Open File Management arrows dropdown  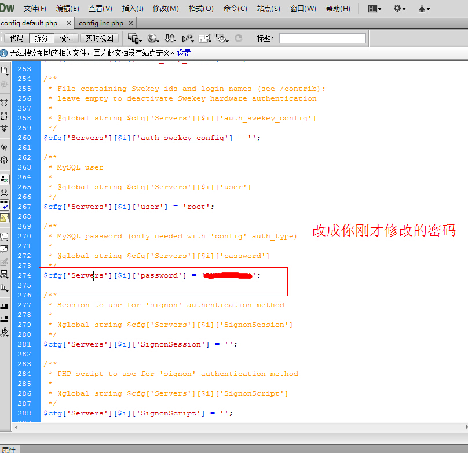click(x=171, y=38)
